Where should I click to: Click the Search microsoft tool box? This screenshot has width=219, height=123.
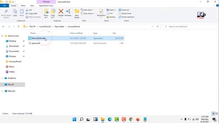click(x=190, y=27)
